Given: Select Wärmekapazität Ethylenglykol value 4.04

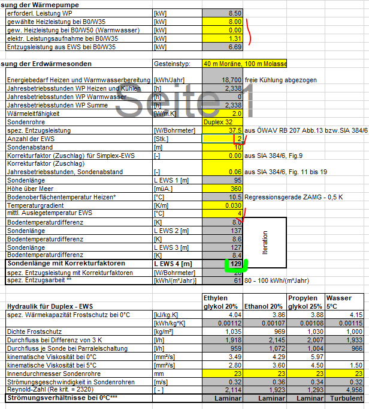Looking at the screenshot, I should coord(222,315).
